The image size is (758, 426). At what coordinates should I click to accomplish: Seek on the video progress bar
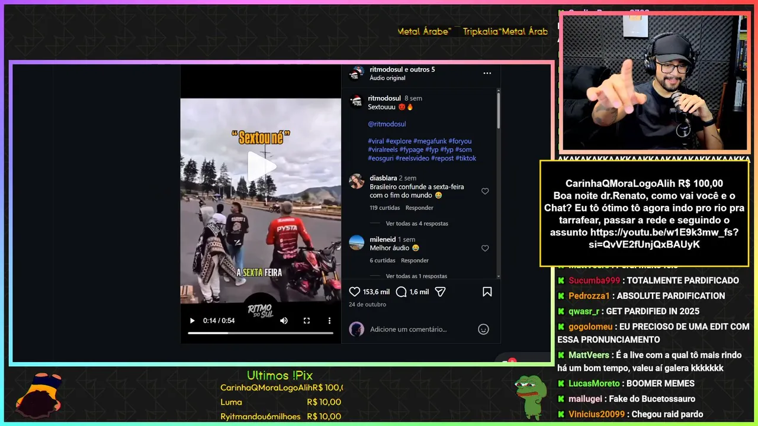click(x=261, y=333)
